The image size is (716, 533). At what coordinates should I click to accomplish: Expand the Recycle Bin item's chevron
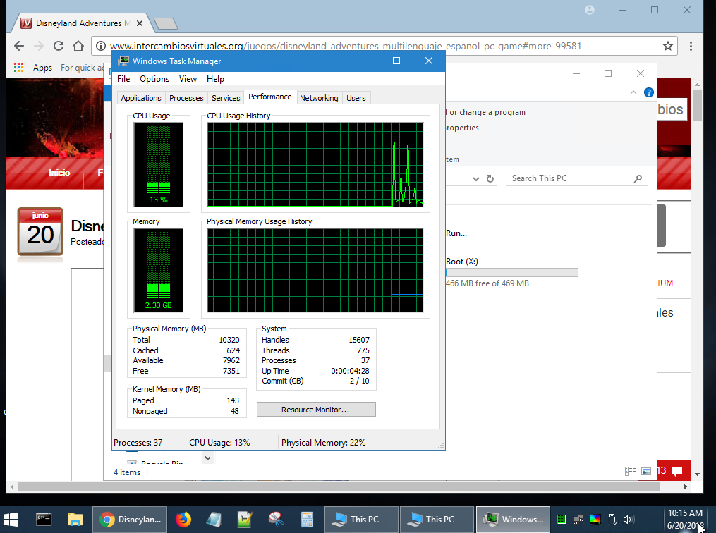(x=207, y=458)
